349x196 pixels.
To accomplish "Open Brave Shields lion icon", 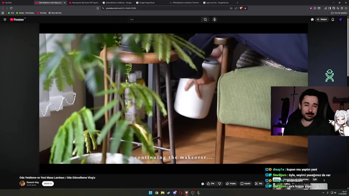I will point(241,8).
